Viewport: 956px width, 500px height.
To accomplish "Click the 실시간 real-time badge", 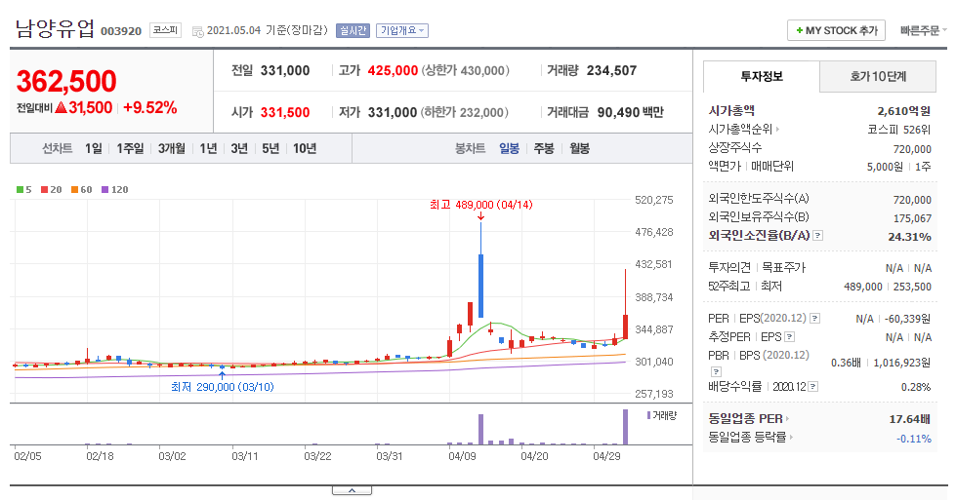I will pos(353,30).
